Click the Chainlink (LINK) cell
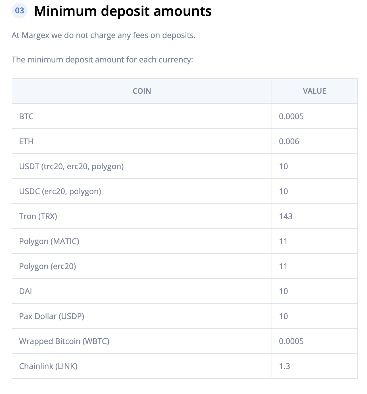Screen dimensions: 367x394 pyautogui.click(x=48, y=366)
